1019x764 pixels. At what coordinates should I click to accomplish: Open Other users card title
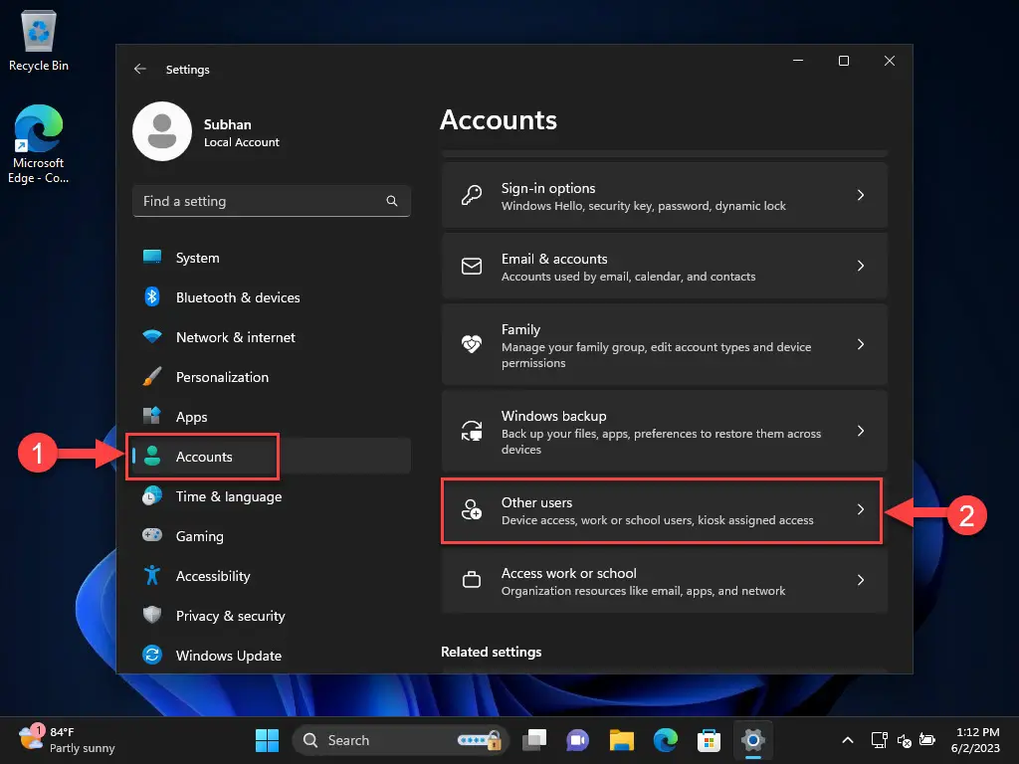536,502
